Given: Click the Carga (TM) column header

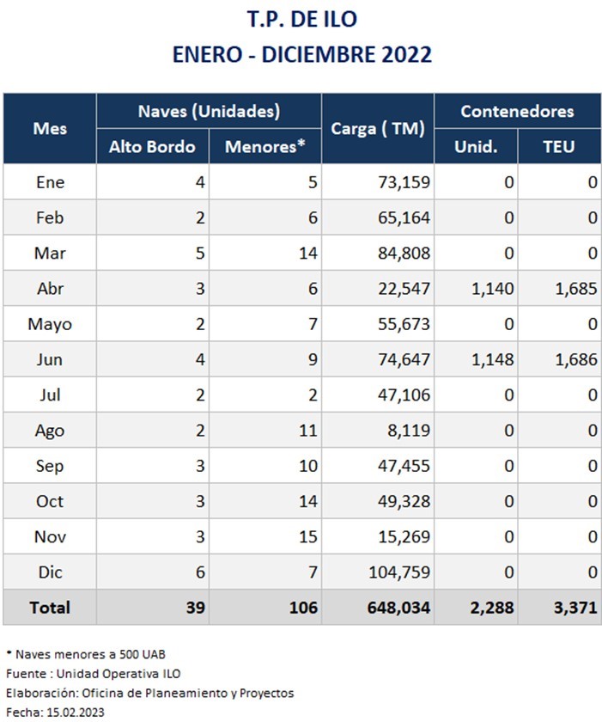Looking at the screenshot, I should [x=378, y=128].
